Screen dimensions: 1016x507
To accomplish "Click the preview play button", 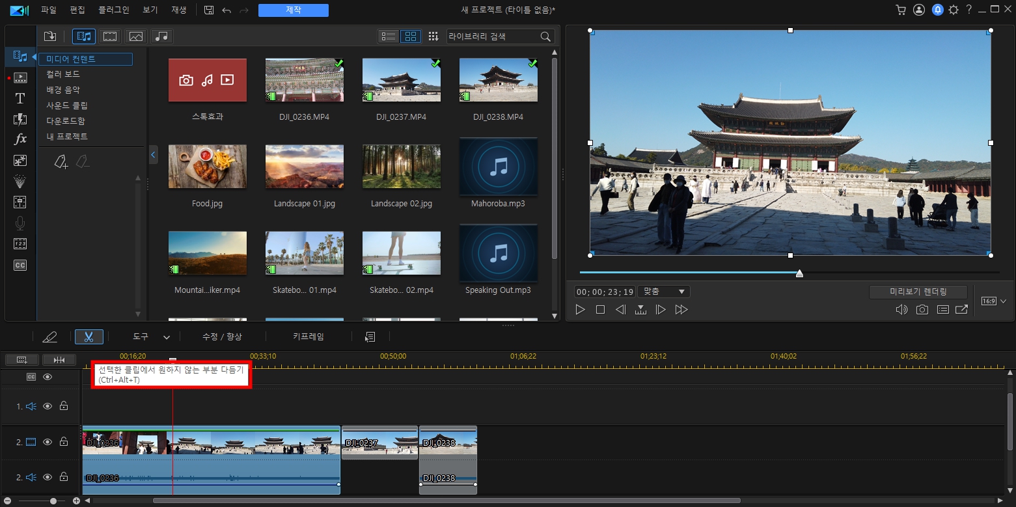I will point(580,310).
